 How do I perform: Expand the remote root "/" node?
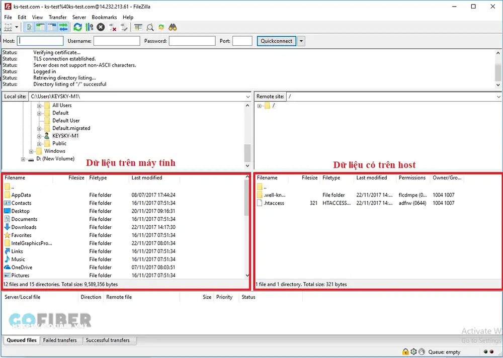259,106
